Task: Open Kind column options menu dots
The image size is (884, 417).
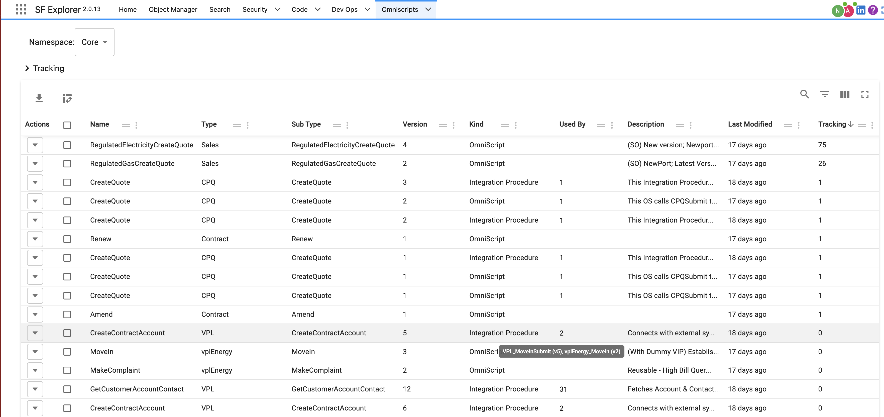Action: [515, 125]
